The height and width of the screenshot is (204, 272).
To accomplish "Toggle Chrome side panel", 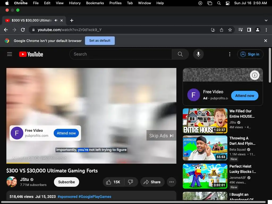I will point(249,30).
